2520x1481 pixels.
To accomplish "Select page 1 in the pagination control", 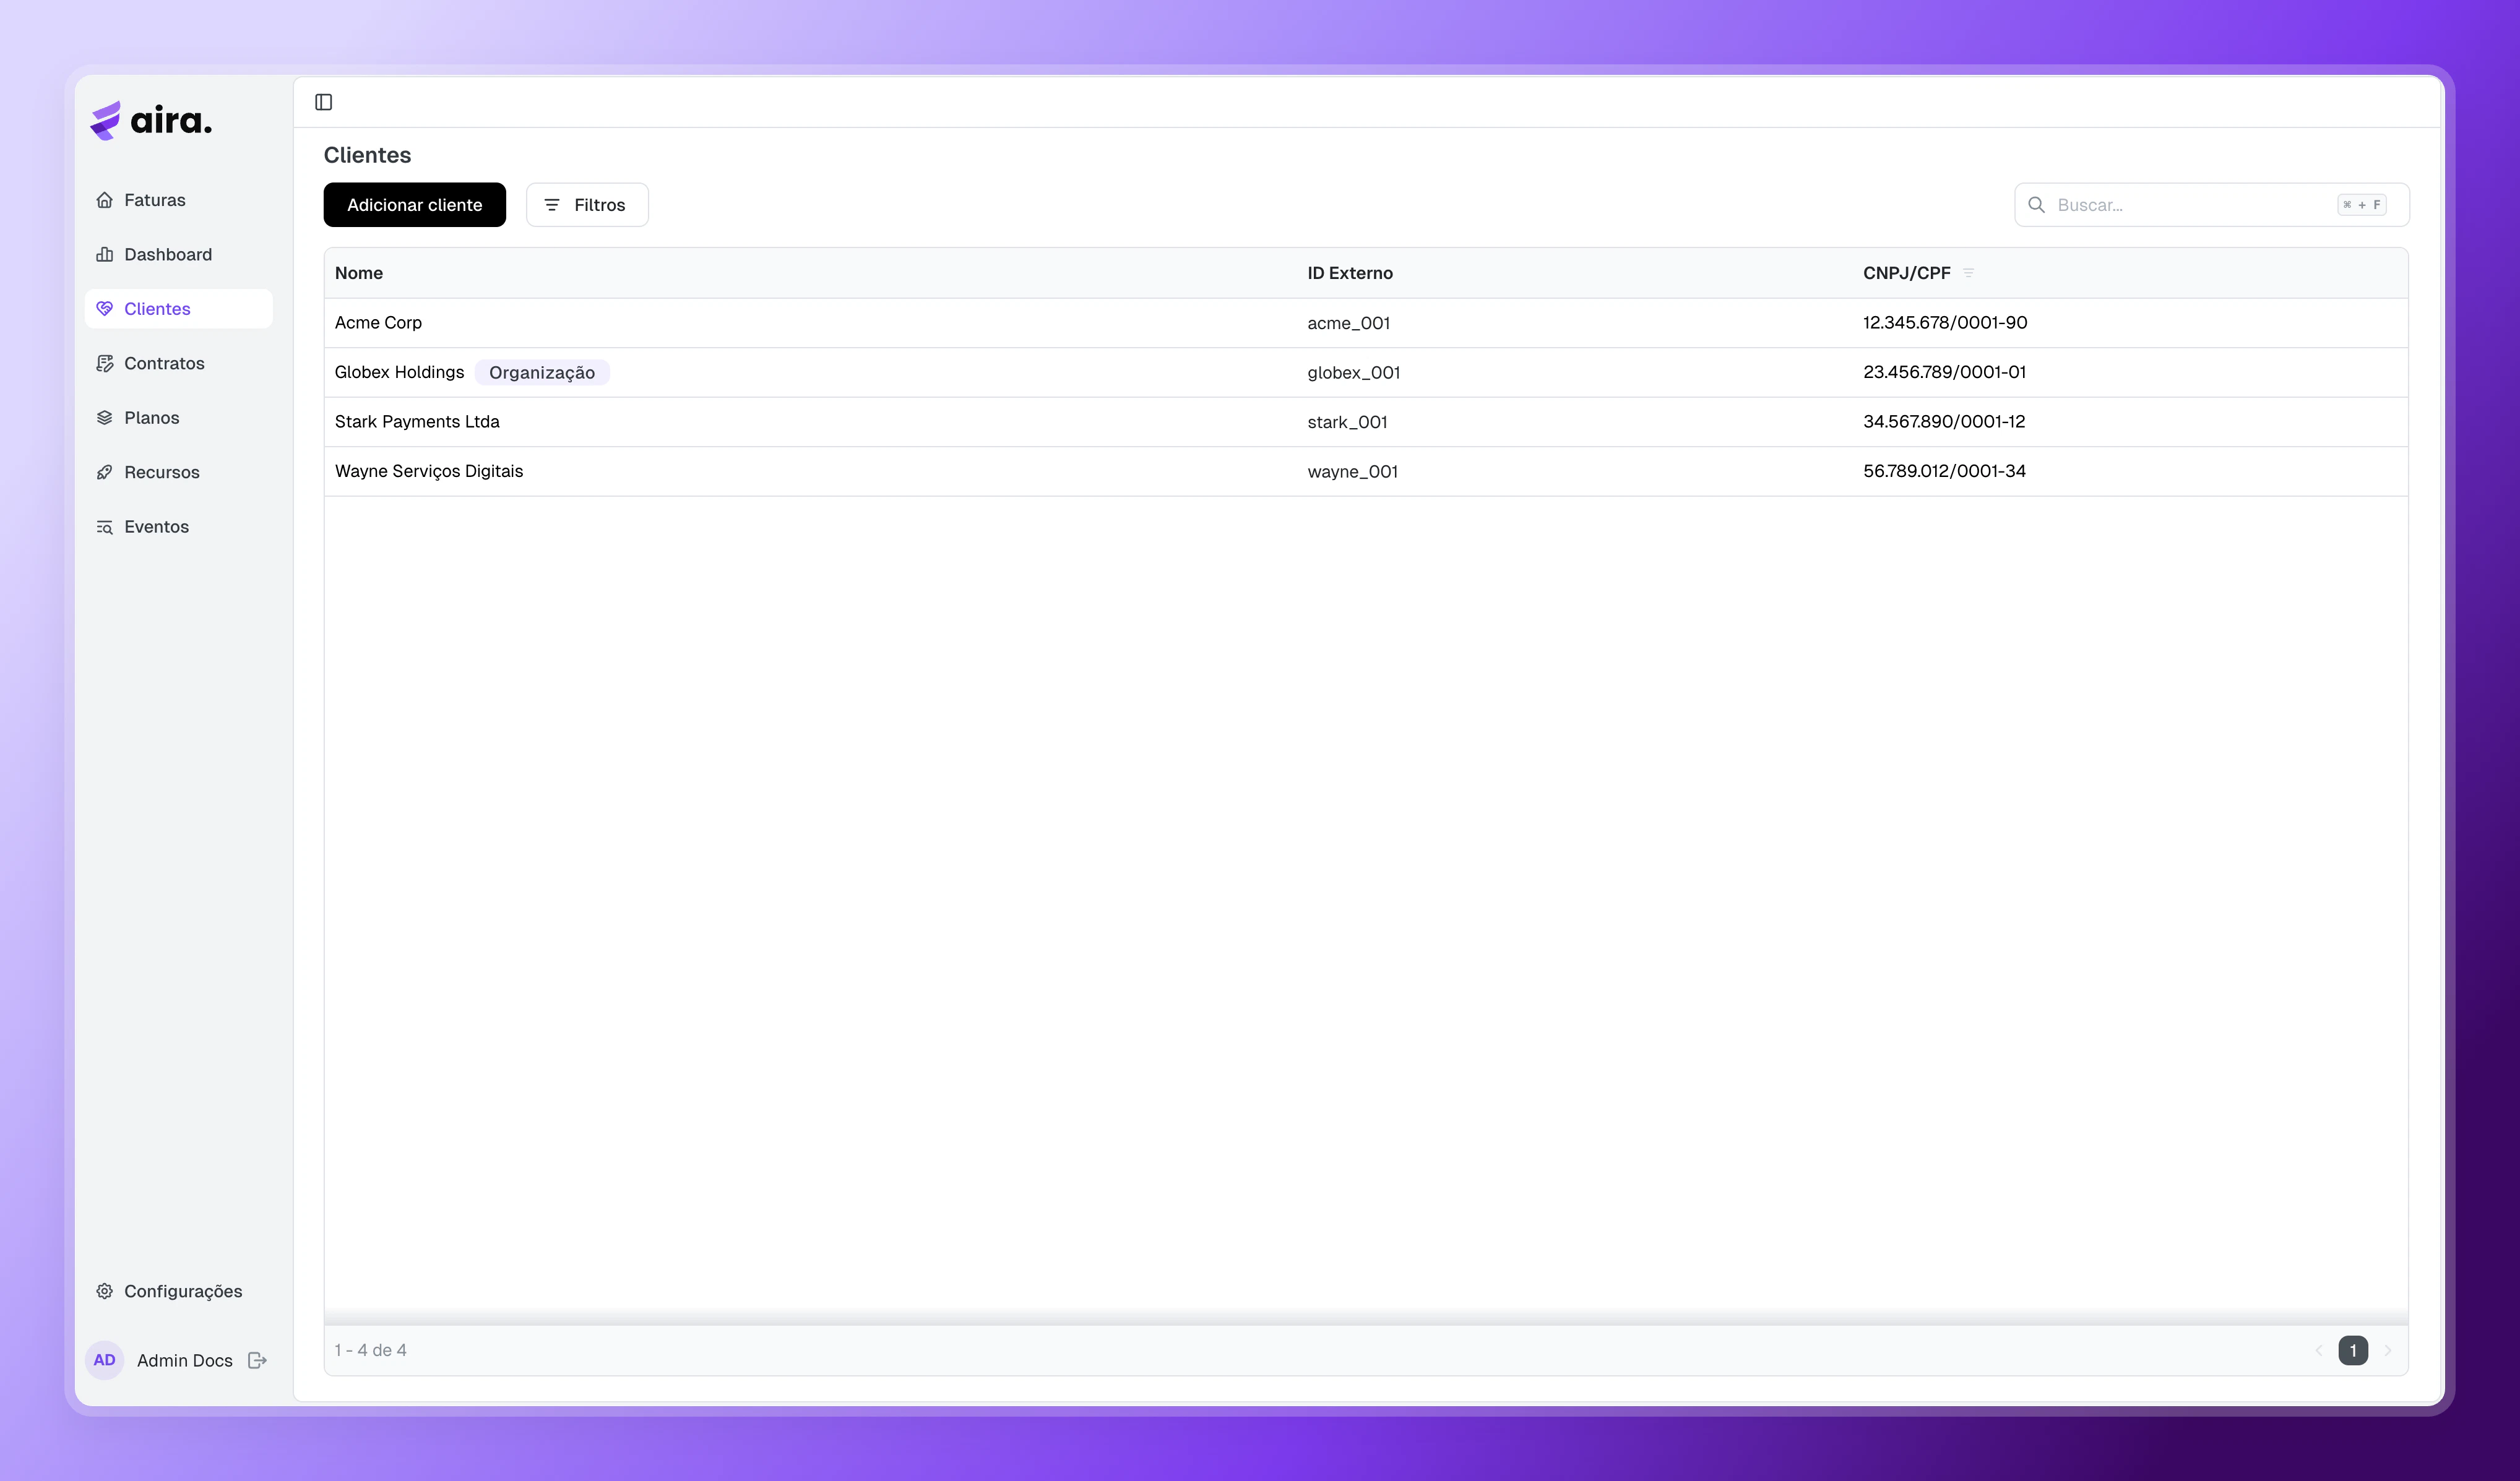I will point(2354,1349).
